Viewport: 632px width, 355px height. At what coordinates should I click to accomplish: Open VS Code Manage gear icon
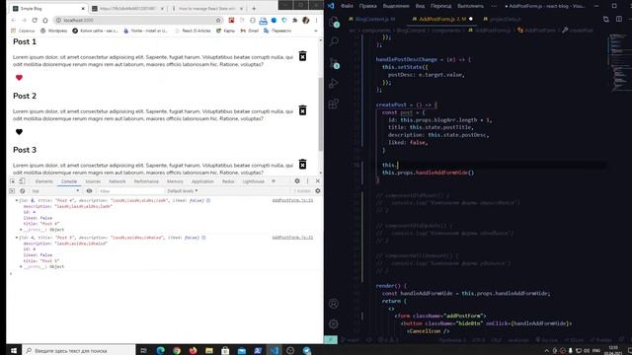[x=334, y=323]
